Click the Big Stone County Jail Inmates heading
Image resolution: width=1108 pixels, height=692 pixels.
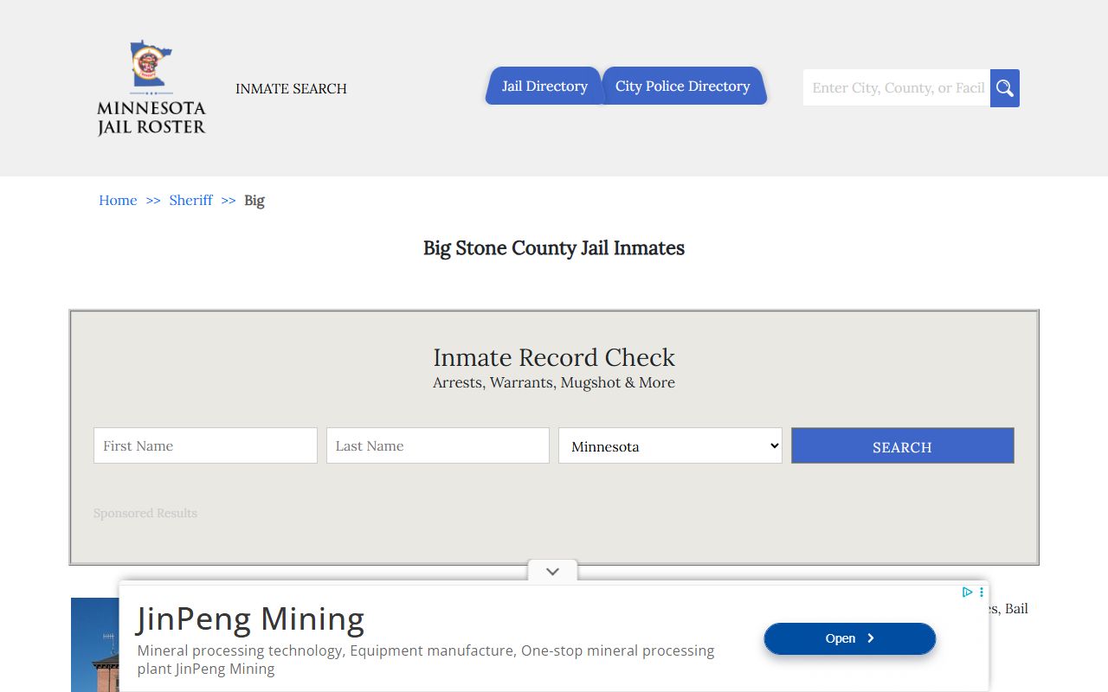[554, 248]
